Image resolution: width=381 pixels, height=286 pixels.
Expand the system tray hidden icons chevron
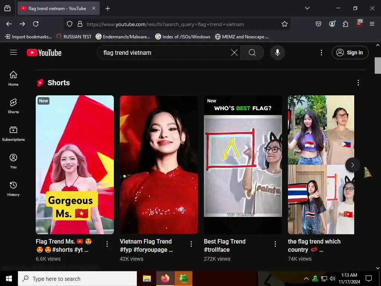(306, 279)
